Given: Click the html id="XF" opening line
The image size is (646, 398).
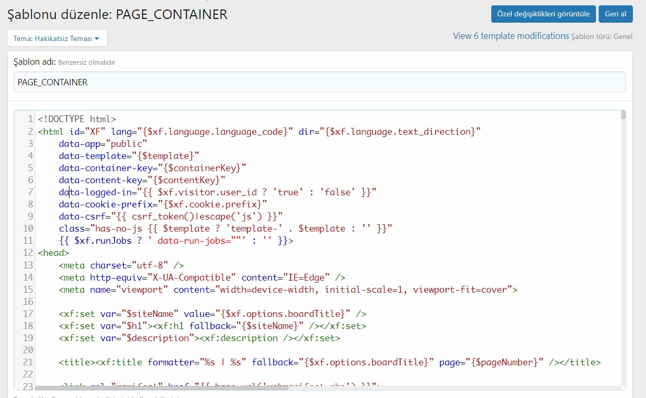Looking at the screenshot, I should (260, 131).
